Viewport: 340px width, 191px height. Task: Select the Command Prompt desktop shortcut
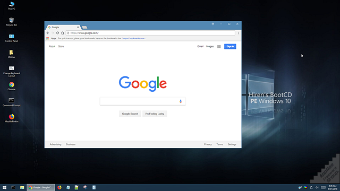pos(12,102)
